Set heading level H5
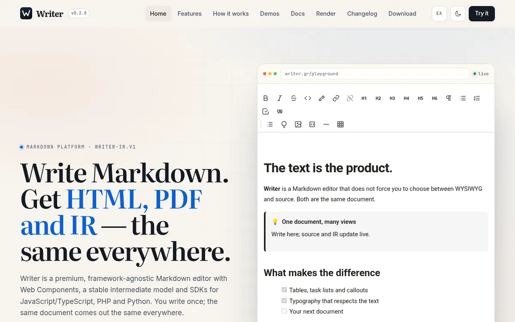Viewport: 515px width, 322px height. pyautogui.click(x=421, y=98)
